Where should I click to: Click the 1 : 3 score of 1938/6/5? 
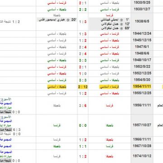point(83,22)
